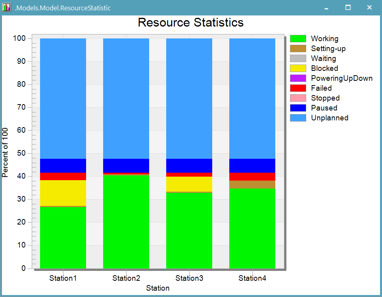Click Station2's green Working bar segment
This screenshot has height=297, width=382.
(x=126, y=221)
